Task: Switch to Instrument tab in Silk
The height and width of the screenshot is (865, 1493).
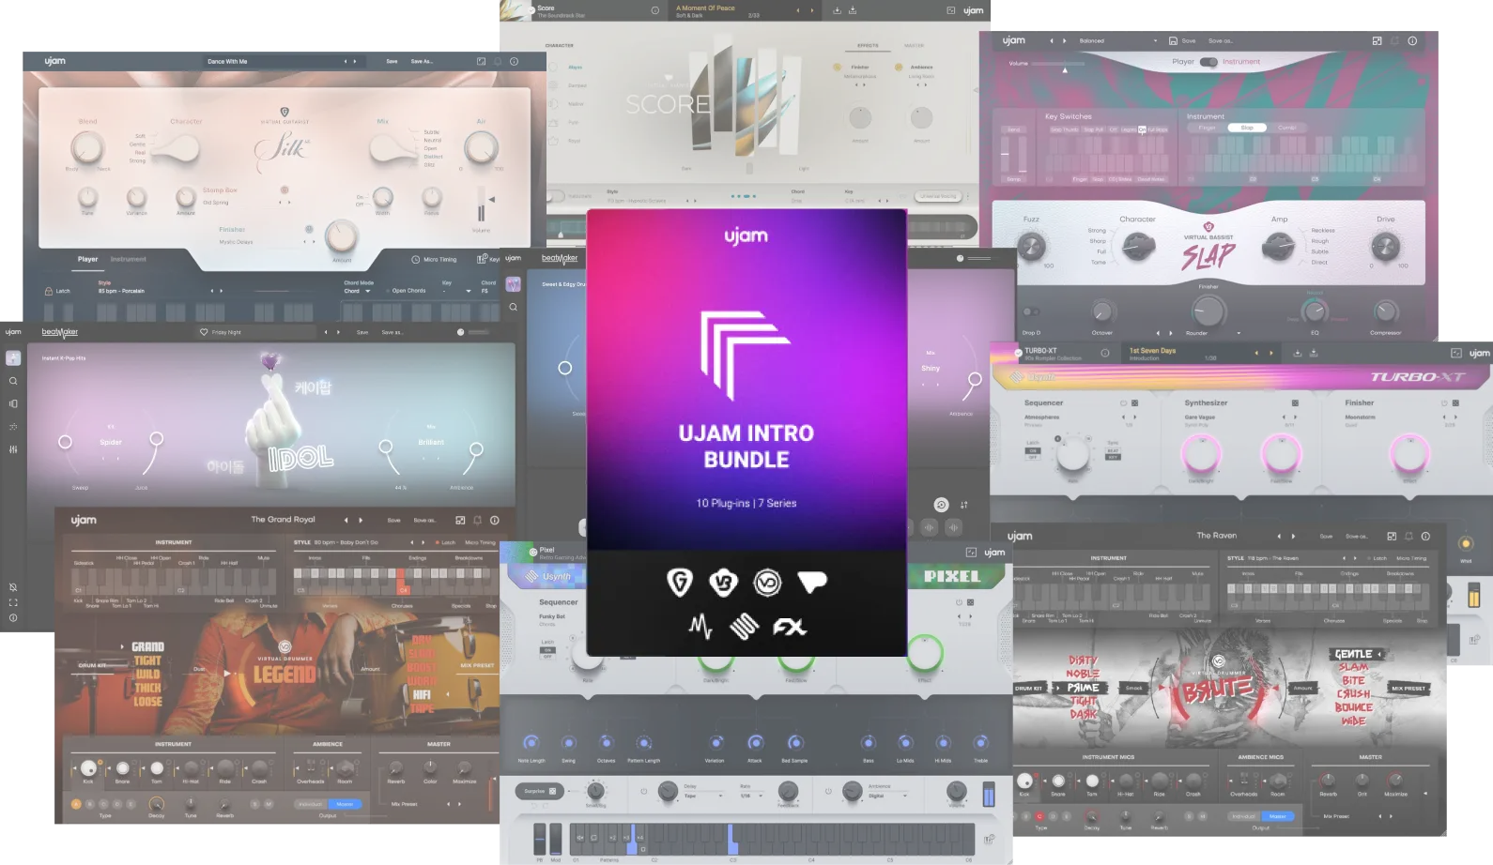Action: point(128,259)
